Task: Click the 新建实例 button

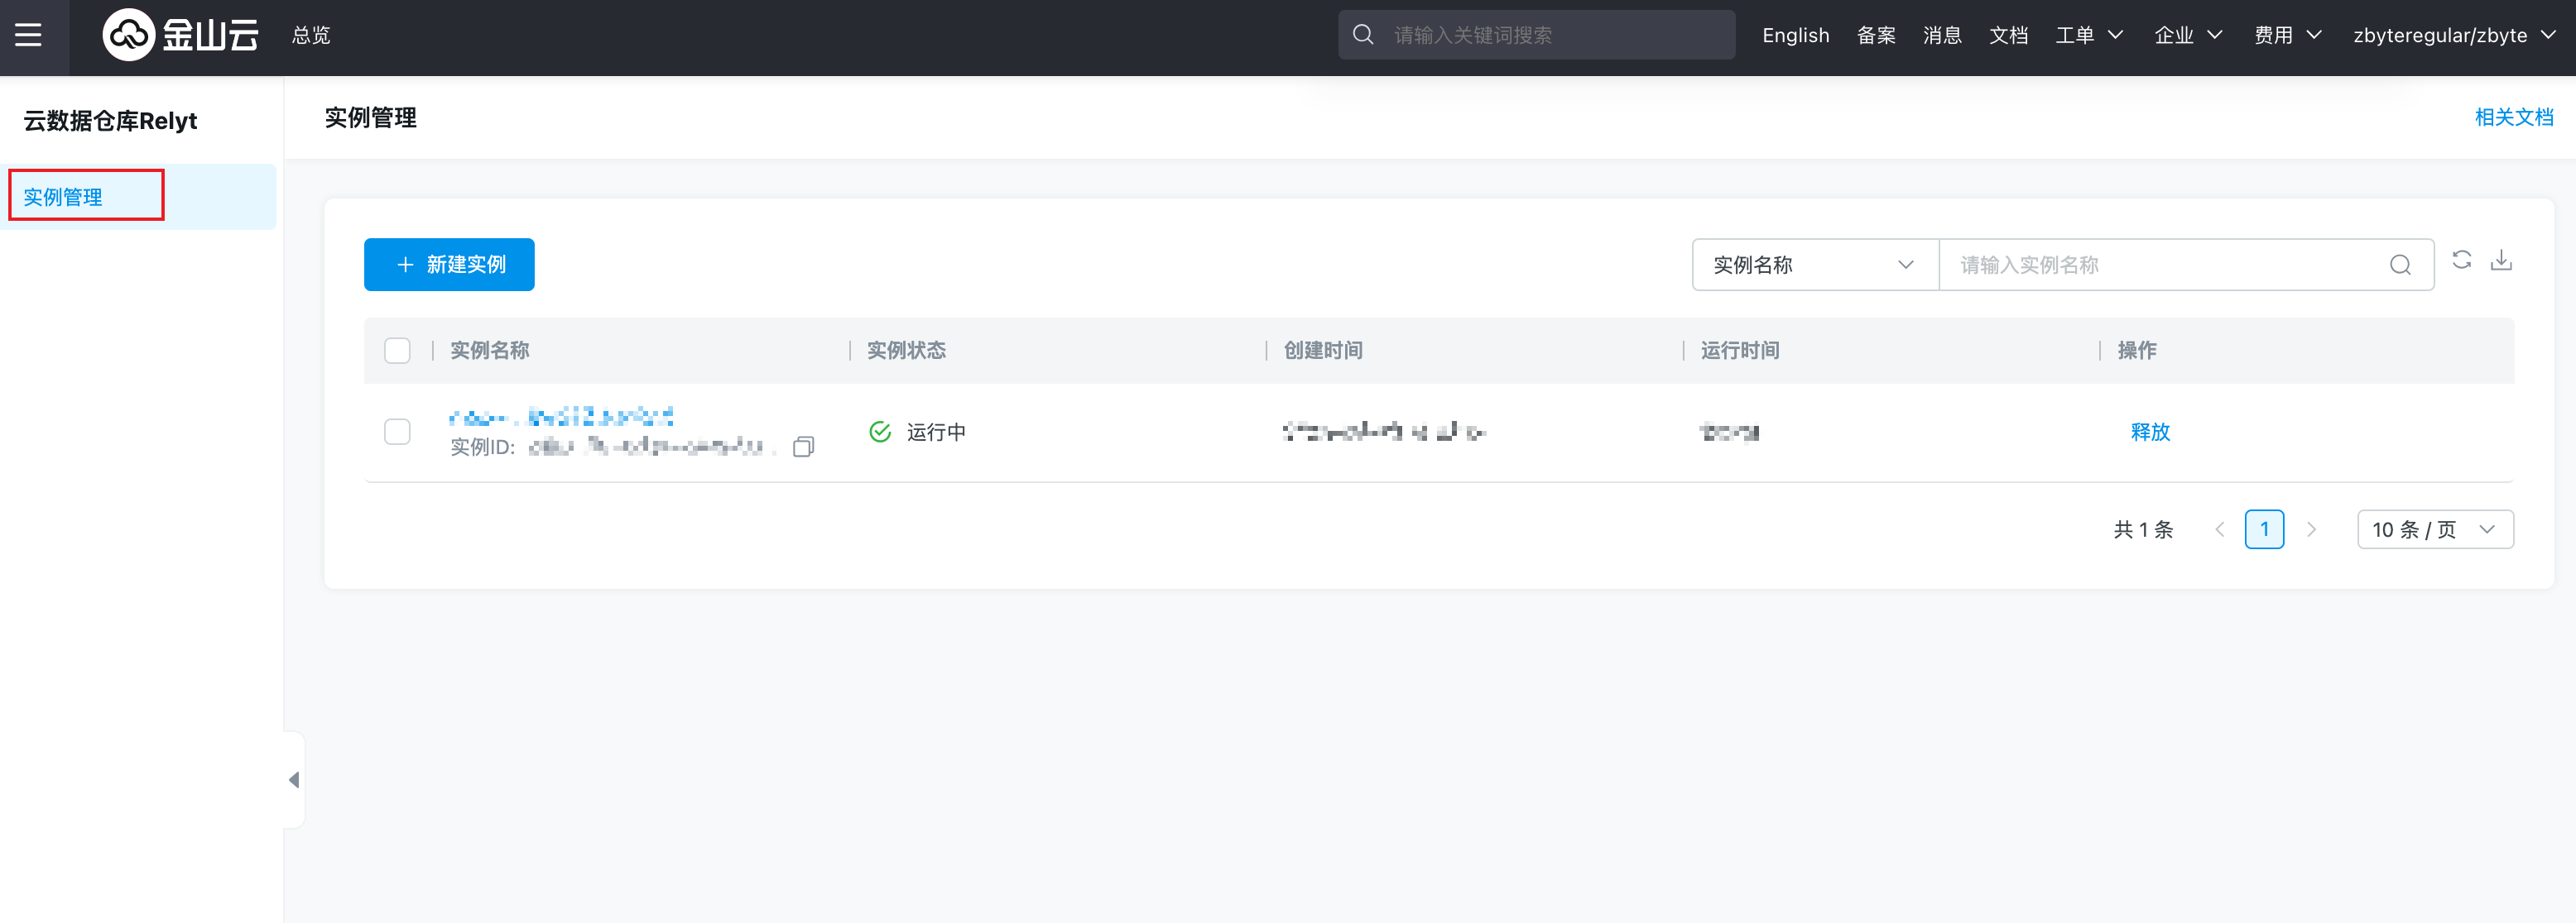Action: (x=449, y=265)
